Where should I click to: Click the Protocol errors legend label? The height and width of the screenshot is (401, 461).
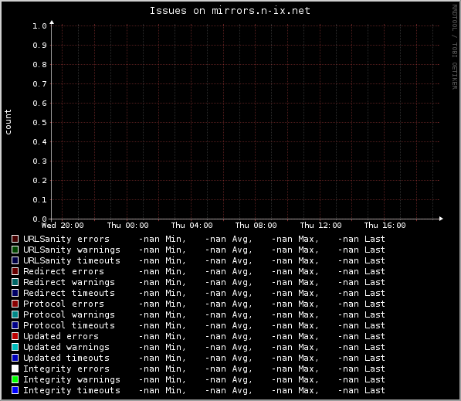coord(63,304)
